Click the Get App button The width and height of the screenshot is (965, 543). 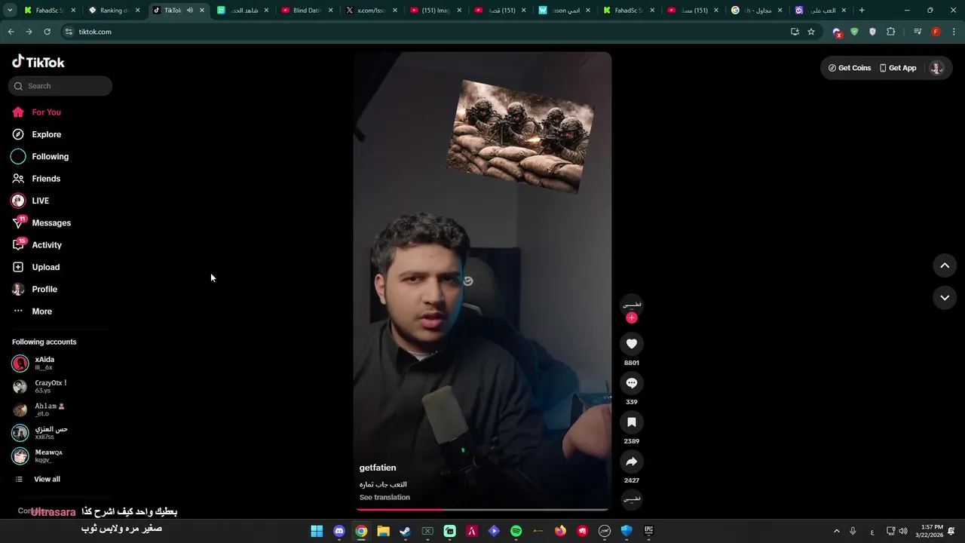(x=898, y=68)
